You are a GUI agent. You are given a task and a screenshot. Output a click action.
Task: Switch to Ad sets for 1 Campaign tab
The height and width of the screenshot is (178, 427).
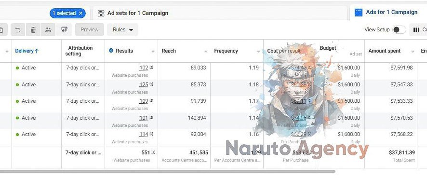pyautogui.click(x=137, y=13)
